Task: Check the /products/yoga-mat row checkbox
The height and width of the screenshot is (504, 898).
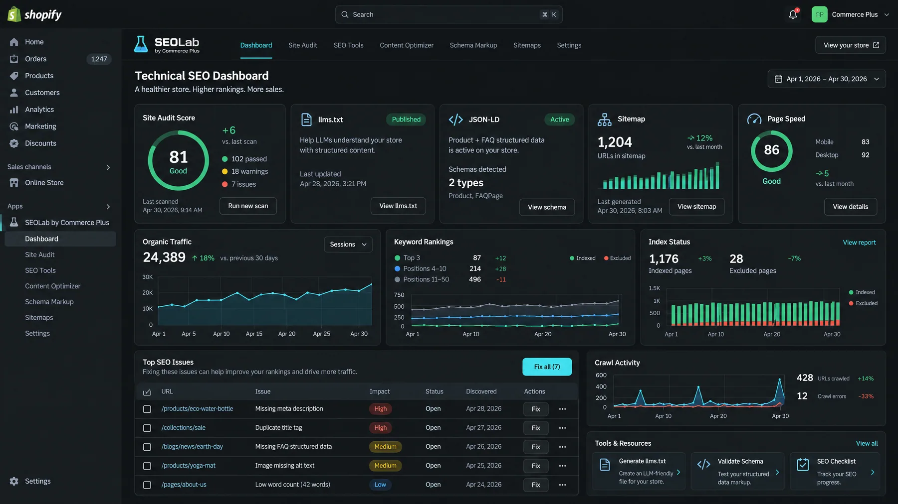Action: [x=147, y=466]
